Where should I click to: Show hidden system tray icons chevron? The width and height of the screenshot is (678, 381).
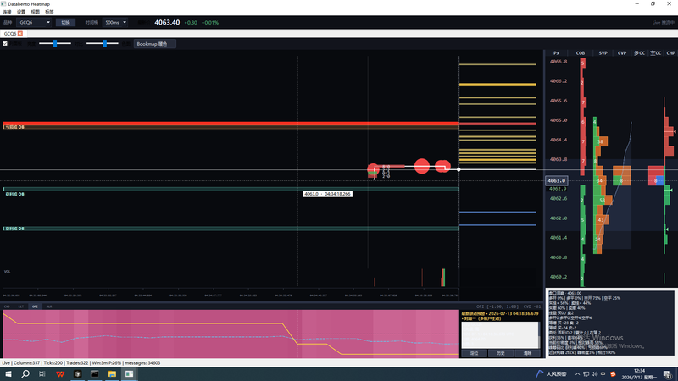pos(577,373)
